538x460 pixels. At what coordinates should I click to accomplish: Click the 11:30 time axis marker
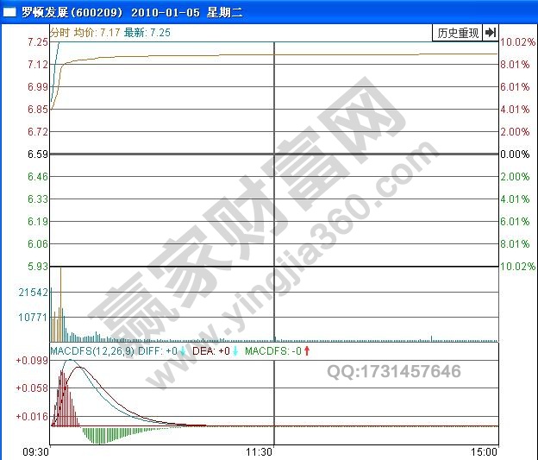coord(260,451)
